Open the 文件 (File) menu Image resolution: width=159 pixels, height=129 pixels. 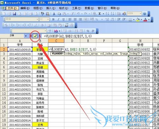pos(12,8)
